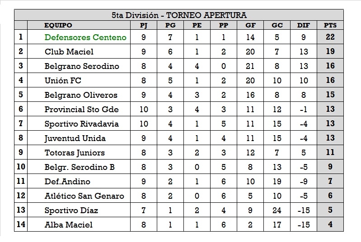This screenshot has width=361, height=242.
Task: Select the EQUIPO column header
Action: click(58, 25)
